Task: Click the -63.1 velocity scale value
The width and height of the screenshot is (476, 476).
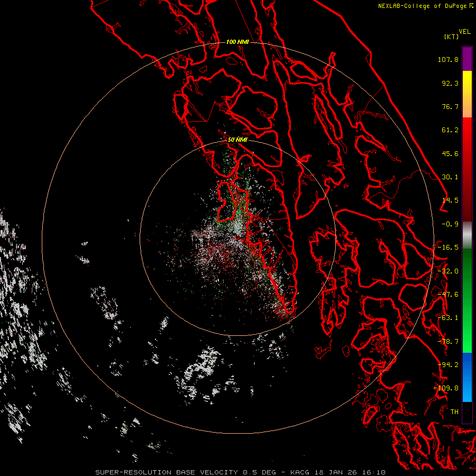Action: pyautogui.click(x=448, y=318)
